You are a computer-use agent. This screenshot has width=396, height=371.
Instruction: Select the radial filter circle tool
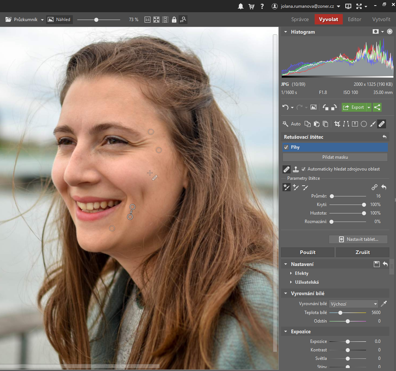tap(364, 124)
